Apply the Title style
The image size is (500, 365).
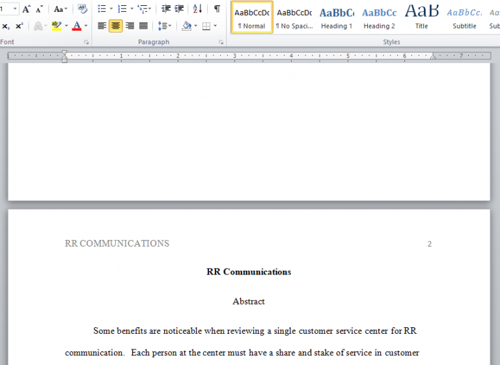tap(421, 18)
